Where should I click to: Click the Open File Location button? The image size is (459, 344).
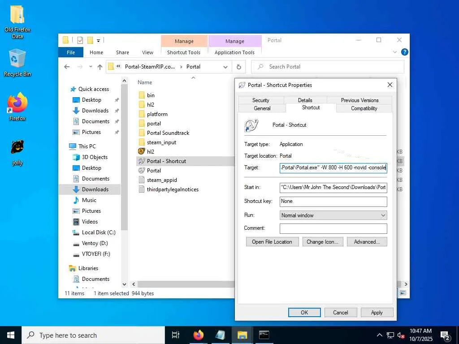tap(272, 242)
